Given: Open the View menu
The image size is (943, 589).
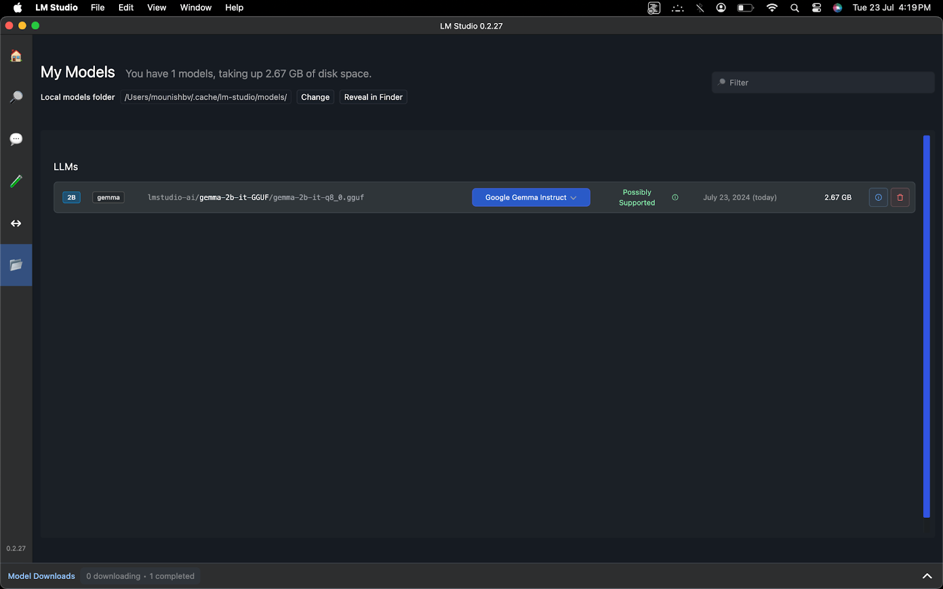Looking at the screenshot, I should (157, 8).
